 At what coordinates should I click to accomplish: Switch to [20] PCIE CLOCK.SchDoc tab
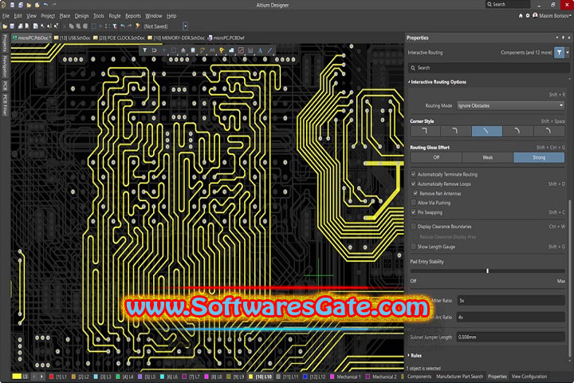click(119, 38)
